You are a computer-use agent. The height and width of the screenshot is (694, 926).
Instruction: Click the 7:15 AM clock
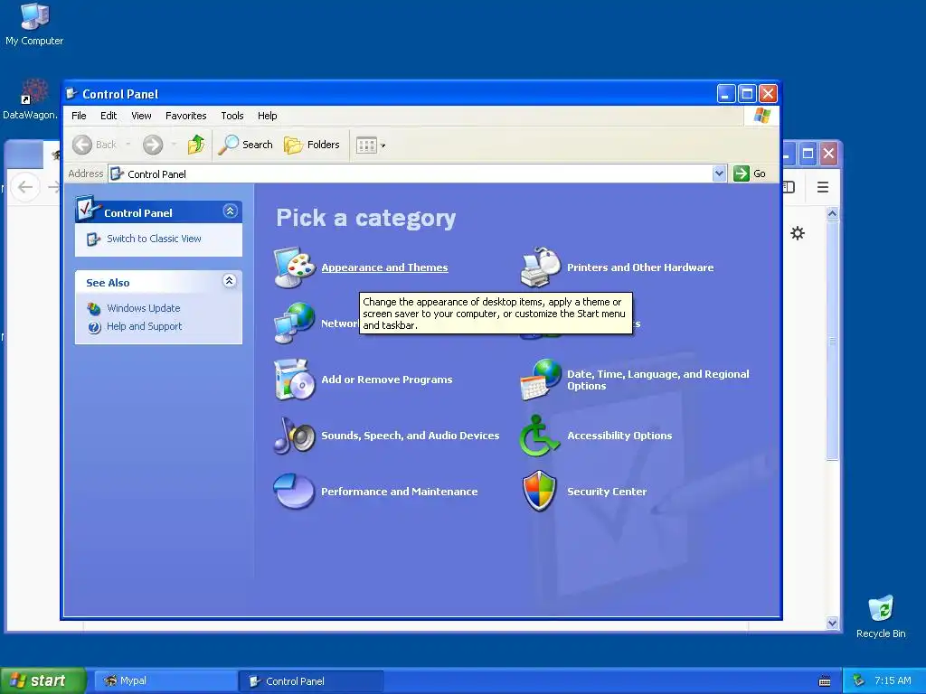pos(893,680)
